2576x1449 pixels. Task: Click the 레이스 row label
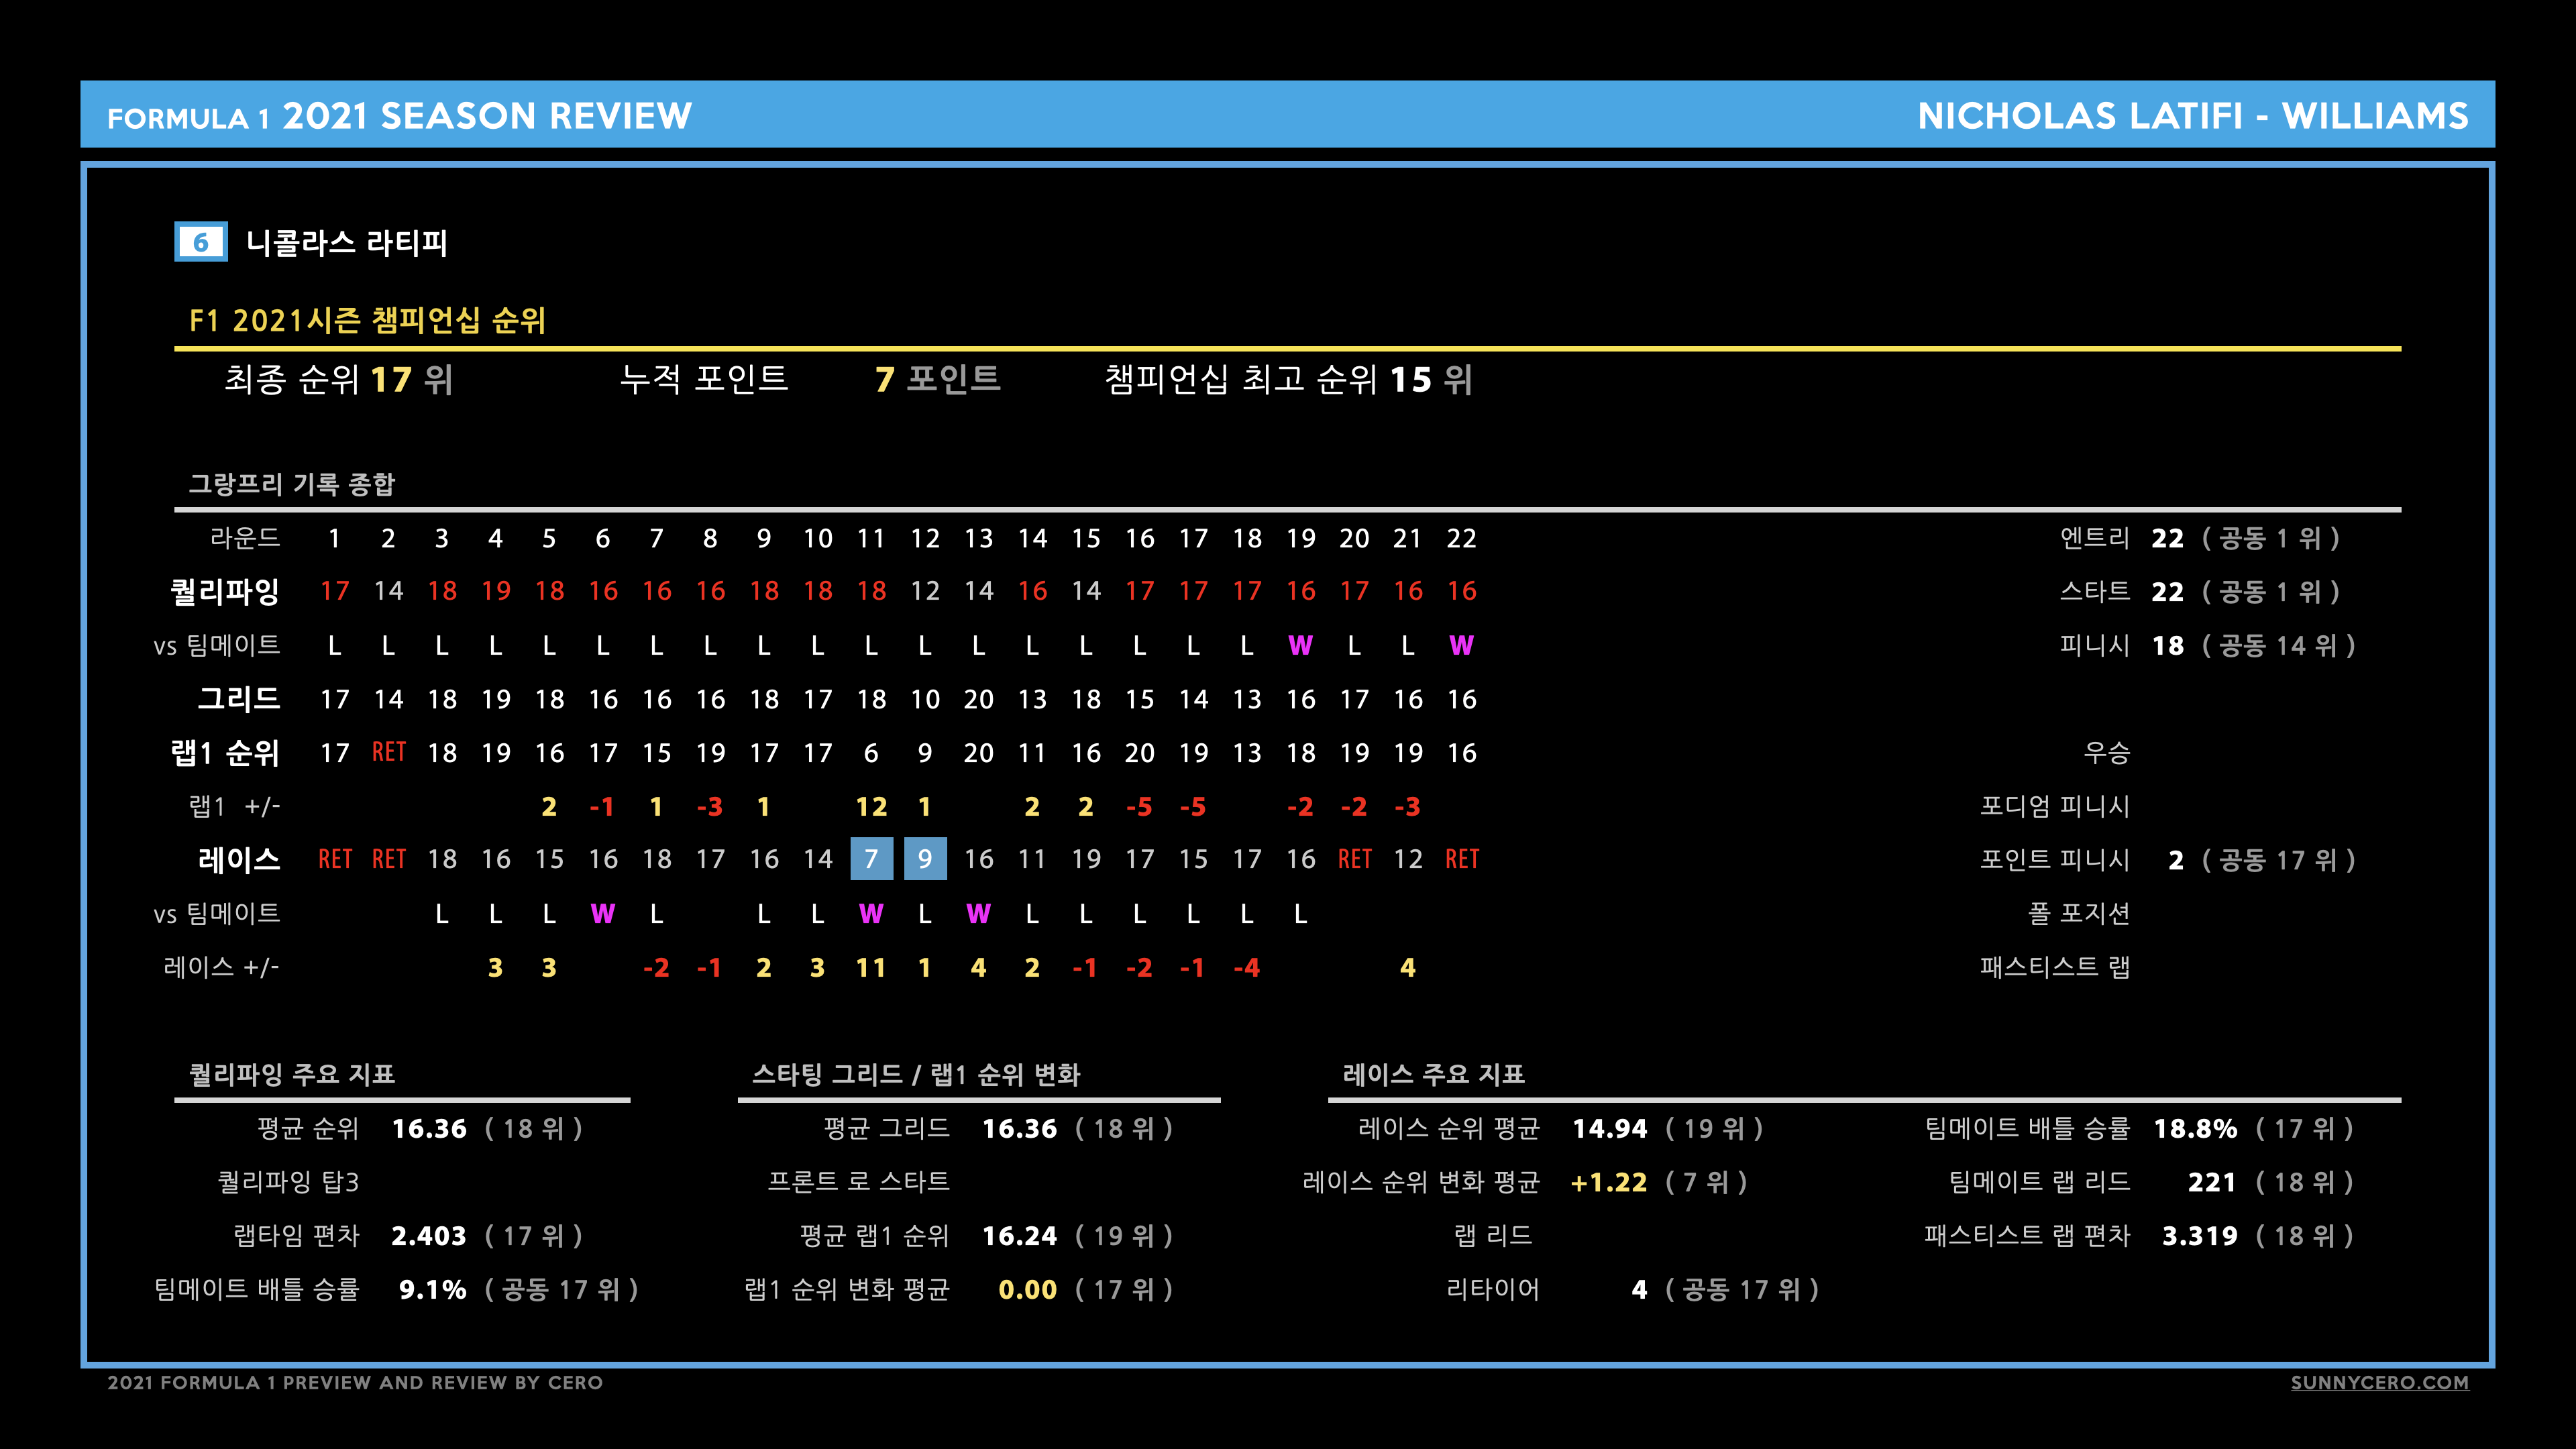pyautogui.click(x=239, y=859)
